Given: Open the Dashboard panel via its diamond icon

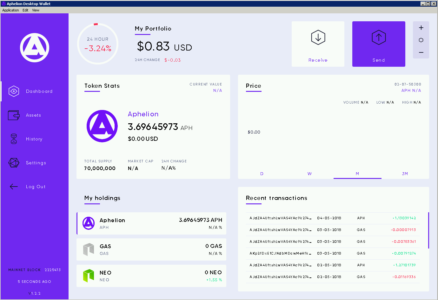Looking at the screenshot, I should click(x=14, y=91).
